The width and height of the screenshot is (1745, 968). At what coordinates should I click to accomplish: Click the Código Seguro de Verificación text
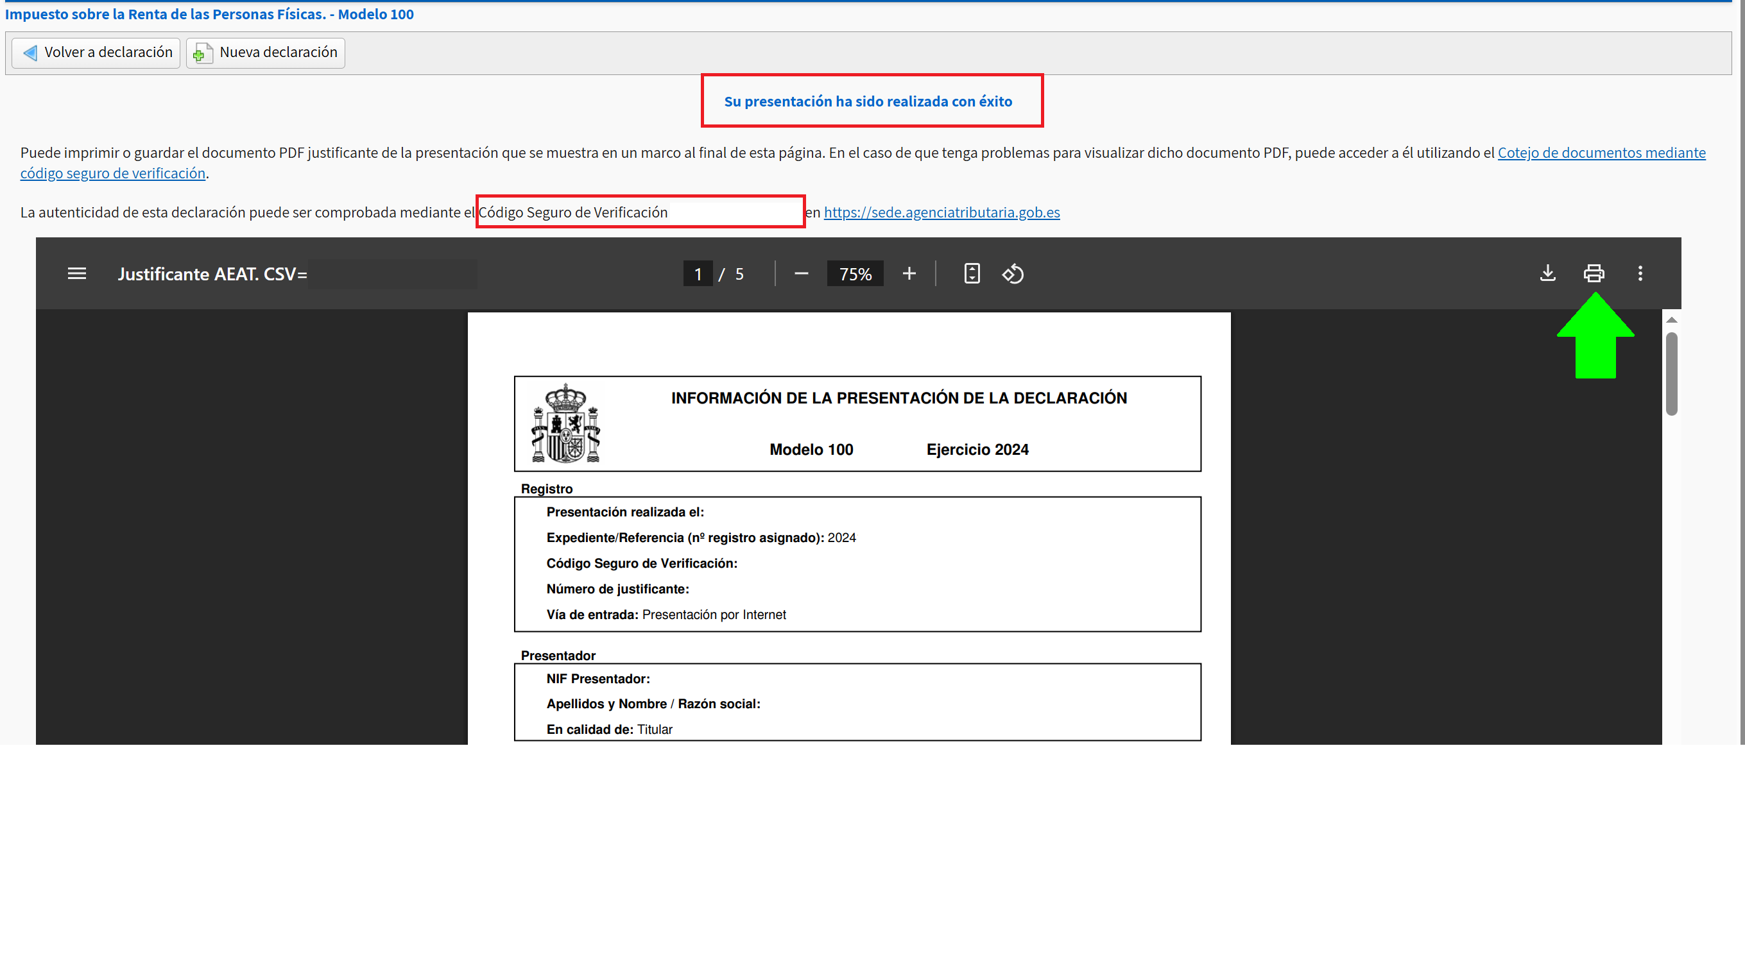point(572,212)
